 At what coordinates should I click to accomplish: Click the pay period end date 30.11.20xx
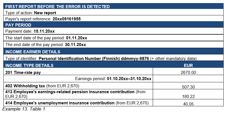coord(76,44)
